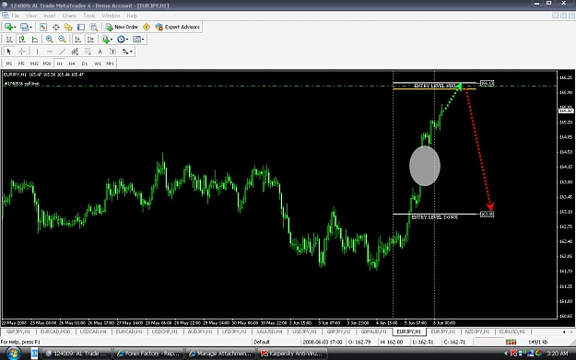Open the Insert menu
The image size is (576, 360).
(50, 16)
